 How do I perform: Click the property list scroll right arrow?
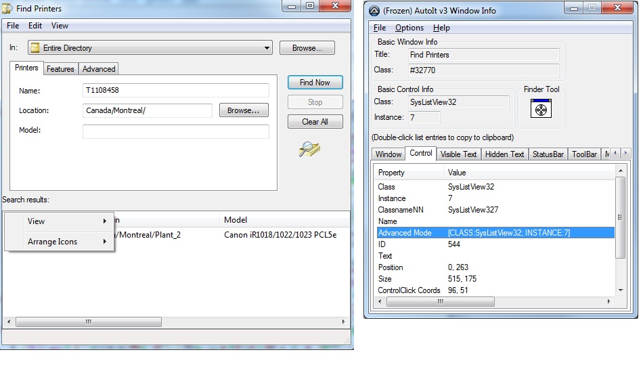(x=609, y=302)
